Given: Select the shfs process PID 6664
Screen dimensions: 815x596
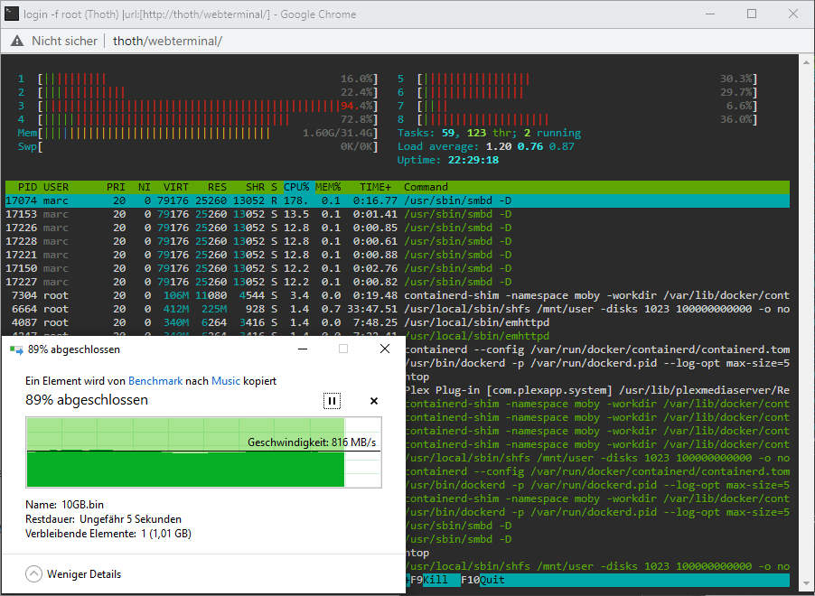Looking at the screenshot, I should click(397, 309).
